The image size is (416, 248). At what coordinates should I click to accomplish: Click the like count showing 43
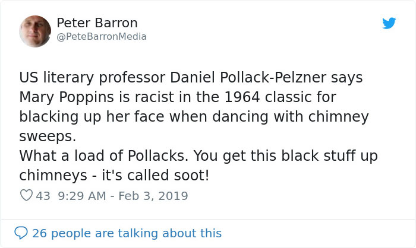tap(43, 195)
